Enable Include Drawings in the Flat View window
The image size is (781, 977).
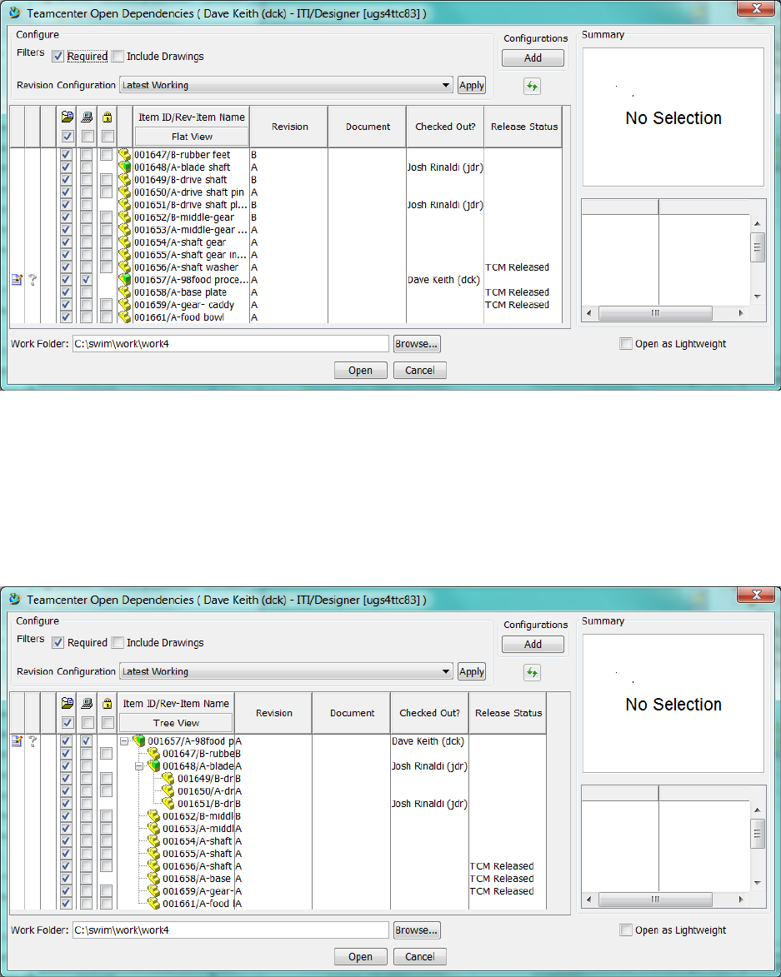click(x=118, y=56)
